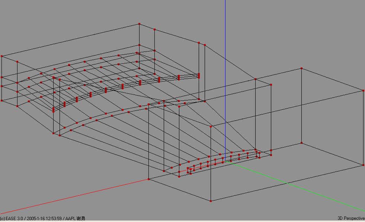Select the middle vertex on the far left edge
The image size is (365, 222).
[2, 77]
